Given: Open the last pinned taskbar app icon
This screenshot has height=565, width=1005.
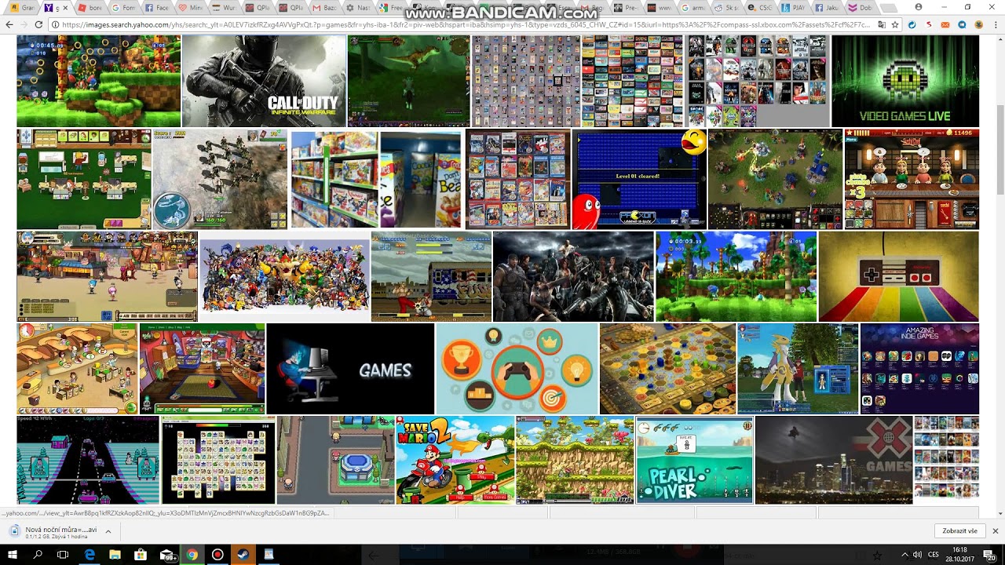Looking at the screenshot, I should (x=269, y=555).
